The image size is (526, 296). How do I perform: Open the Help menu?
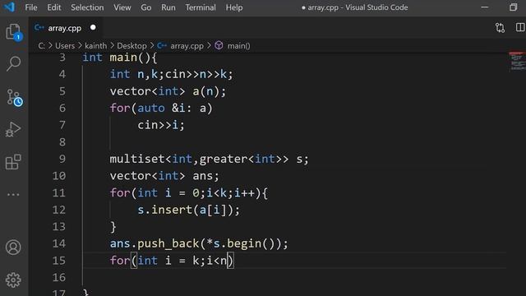click(233, 7)
